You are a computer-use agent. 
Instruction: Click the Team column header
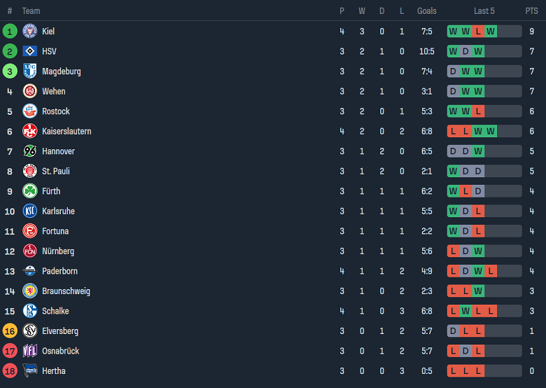[x=31, y=11]
